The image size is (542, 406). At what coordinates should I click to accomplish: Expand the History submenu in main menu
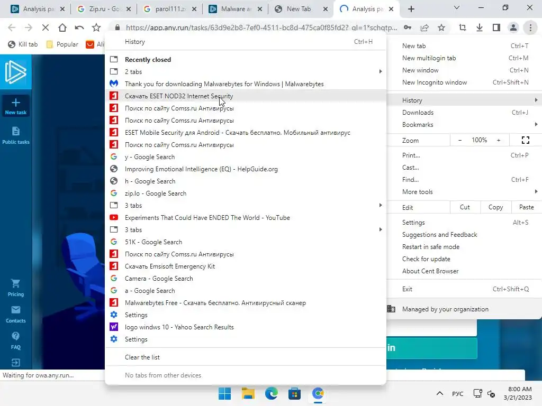464,100
